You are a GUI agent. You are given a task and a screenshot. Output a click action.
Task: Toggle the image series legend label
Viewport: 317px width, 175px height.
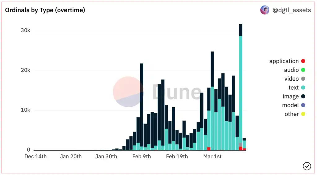click(290, 96)
